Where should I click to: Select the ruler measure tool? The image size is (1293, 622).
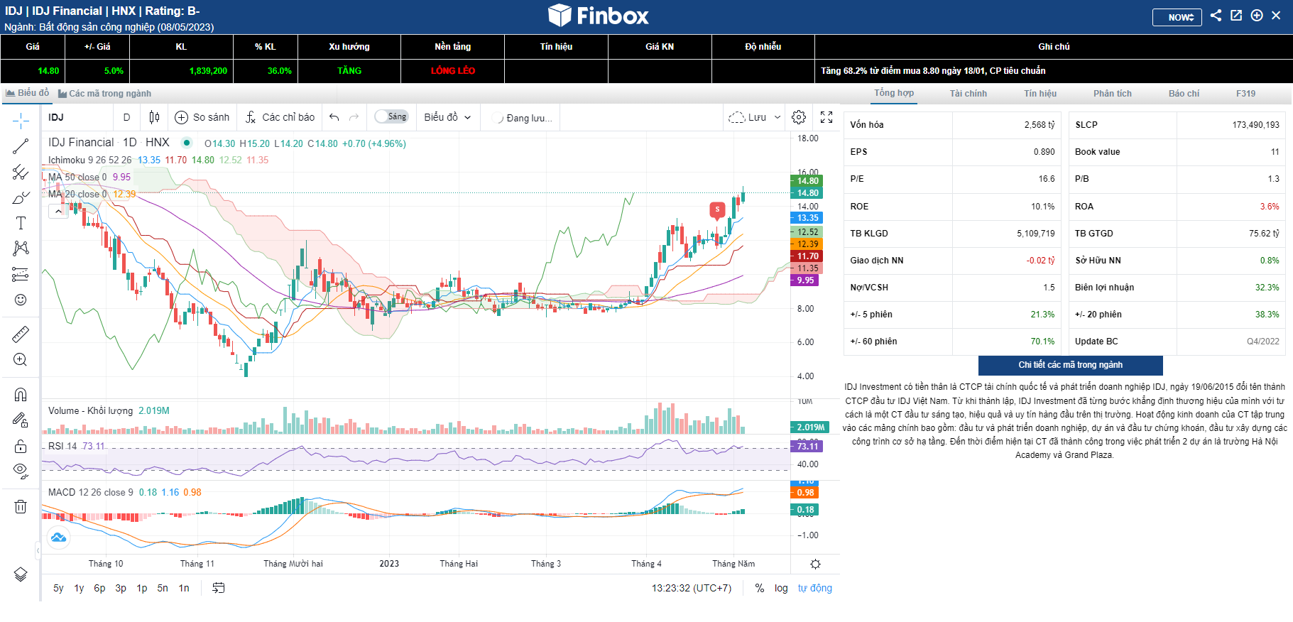[21, 334]
